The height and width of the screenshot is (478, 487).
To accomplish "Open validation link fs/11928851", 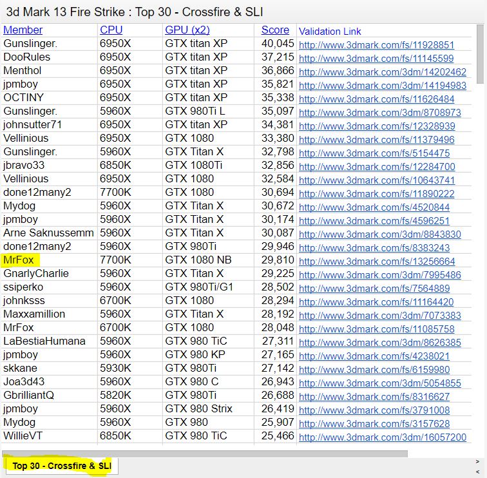I will pos(376,45).
